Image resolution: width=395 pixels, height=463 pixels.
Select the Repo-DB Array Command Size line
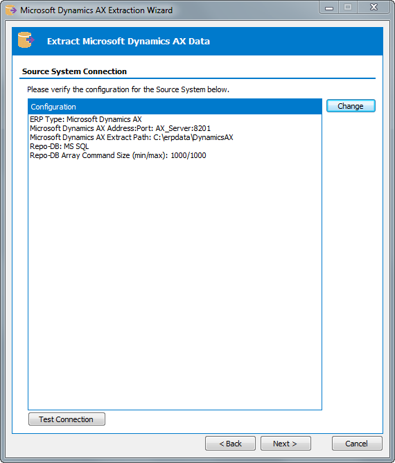[118, 155]
